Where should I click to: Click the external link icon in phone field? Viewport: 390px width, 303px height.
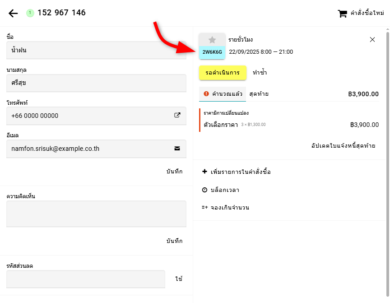pyautogui.click(x=177, y=115)
